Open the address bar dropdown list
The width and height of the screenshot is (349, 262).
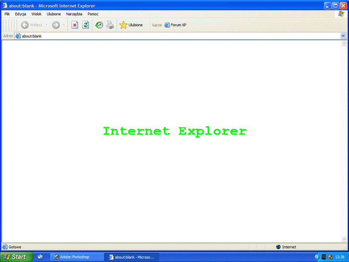343,36
